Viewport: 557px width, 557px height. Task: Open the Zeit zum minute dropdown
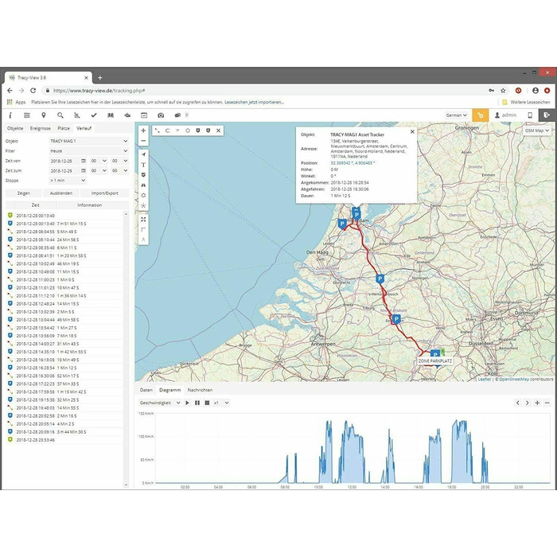click(119, 171)
